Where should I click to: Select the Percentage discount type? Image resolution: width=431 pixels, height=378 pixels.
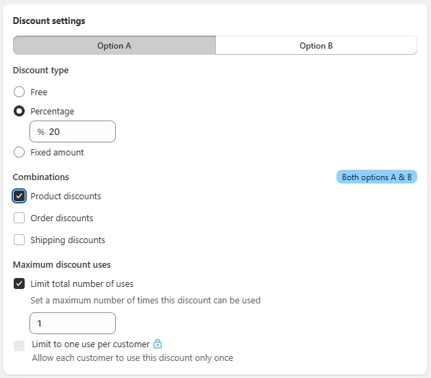click(x=19, y=111)
